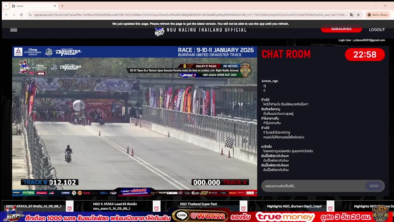This screenshot has height=222, width=394.
Task: Click the 22:58 timer badge
Action: coord(365,55)
